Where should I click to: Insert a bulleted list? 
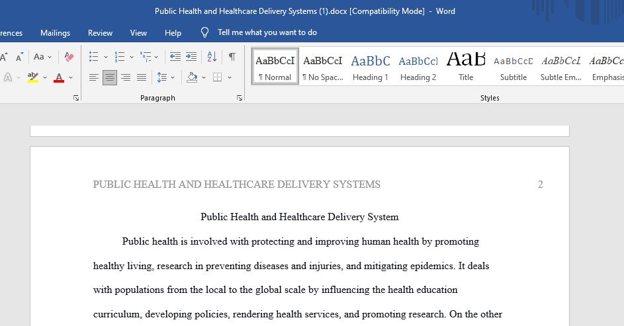click(x=93, y=57)
